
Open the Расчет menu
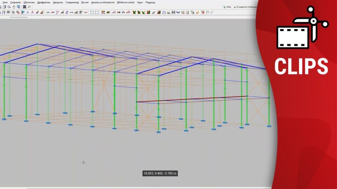(x=85, y=2)
